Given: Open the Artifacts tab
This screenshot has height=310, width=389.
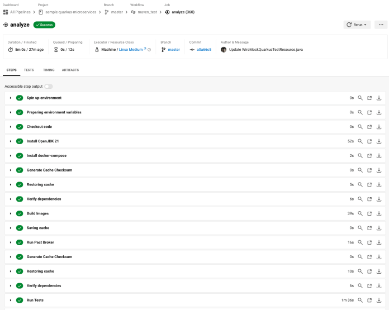Looking at the screenshot, I should click(70, 70).
